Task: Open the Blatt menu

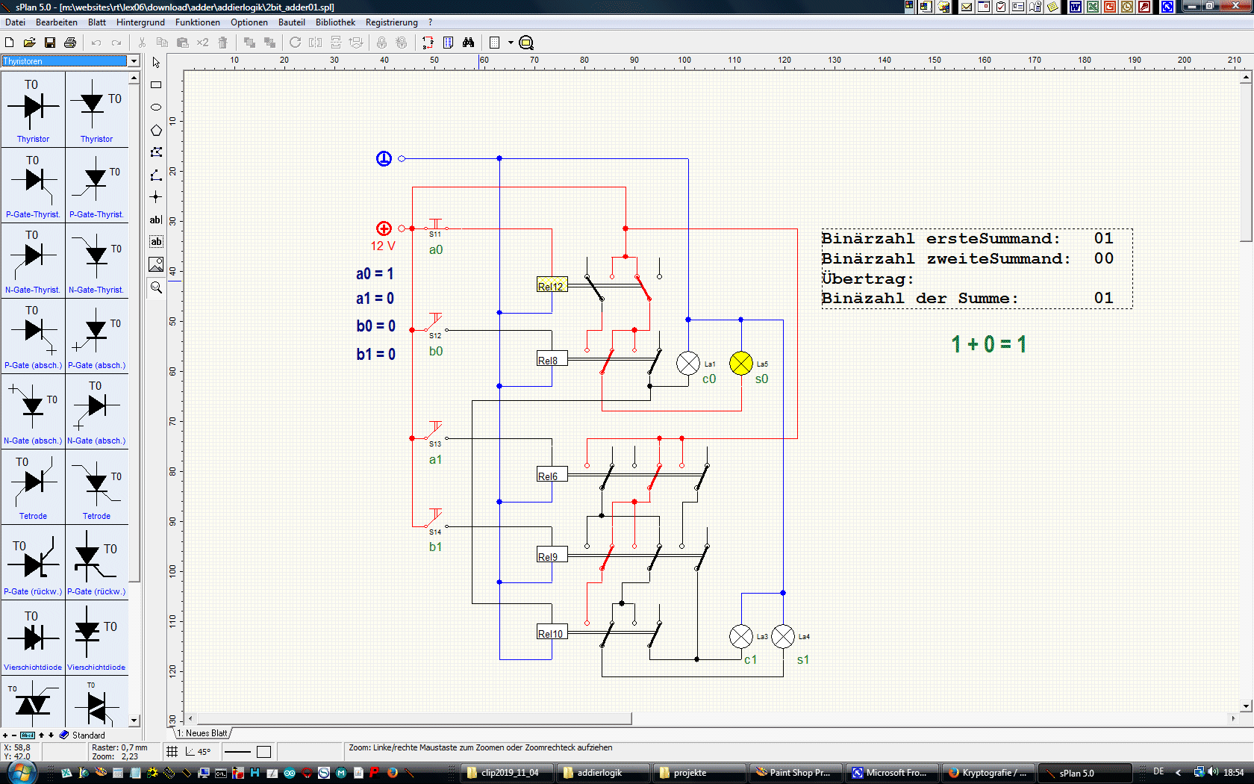Action: pyautogui.click(x=97, y=22)
